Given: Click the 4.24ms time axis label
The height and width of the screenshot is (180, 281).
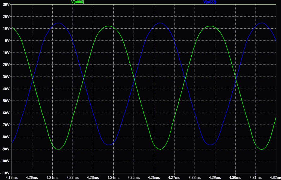Looking at the screenshot, I should pyautogui.click(x=113, y=178).
